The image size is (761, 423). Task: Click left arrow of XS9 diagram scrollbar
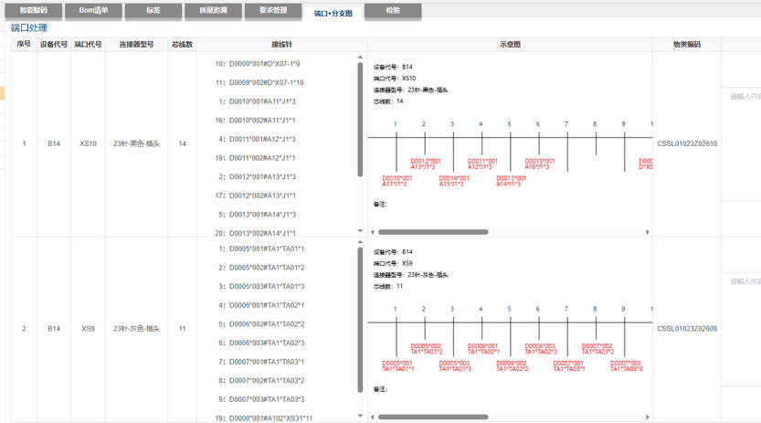tap(374, 417)
